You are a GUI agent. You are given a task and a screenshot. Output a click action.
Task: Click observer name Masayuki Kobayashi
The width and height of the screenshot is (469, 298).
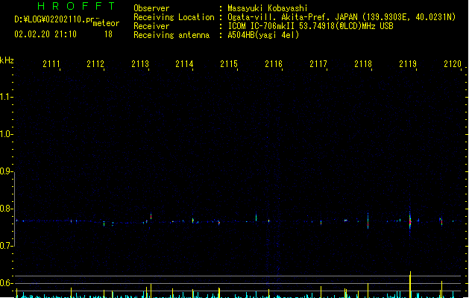click(268, 8)
